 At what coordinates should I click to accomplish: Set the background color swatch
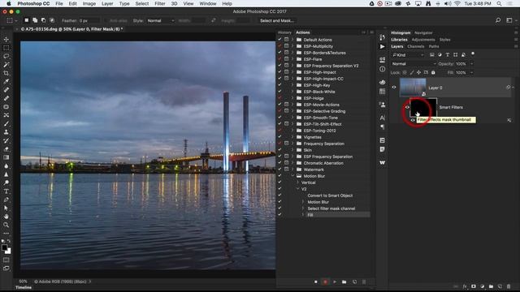point(8,251)
